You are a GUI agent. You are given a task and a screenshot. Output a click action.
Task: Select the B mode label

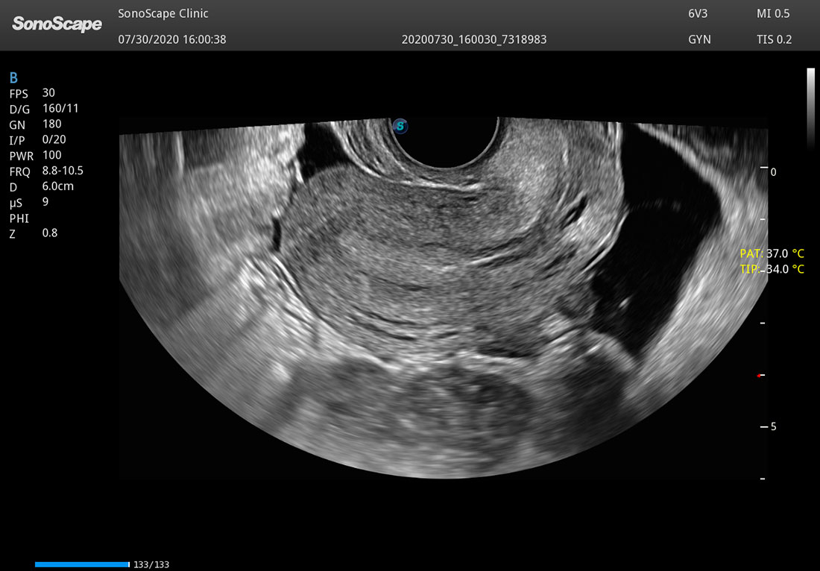pyautogui.click(x=13, y=78)
